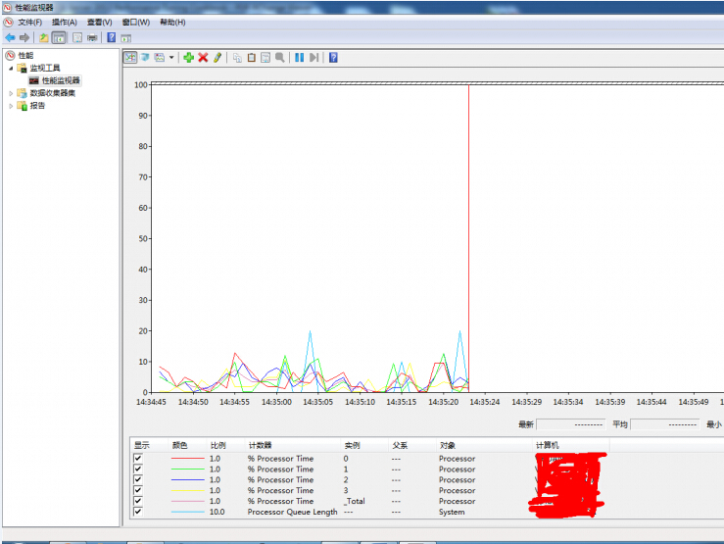Image resolution: width=724 pixels, height=544 pixels.
Task: Toggle the checkbox for Processor instance 0
Action: (138, 458)
